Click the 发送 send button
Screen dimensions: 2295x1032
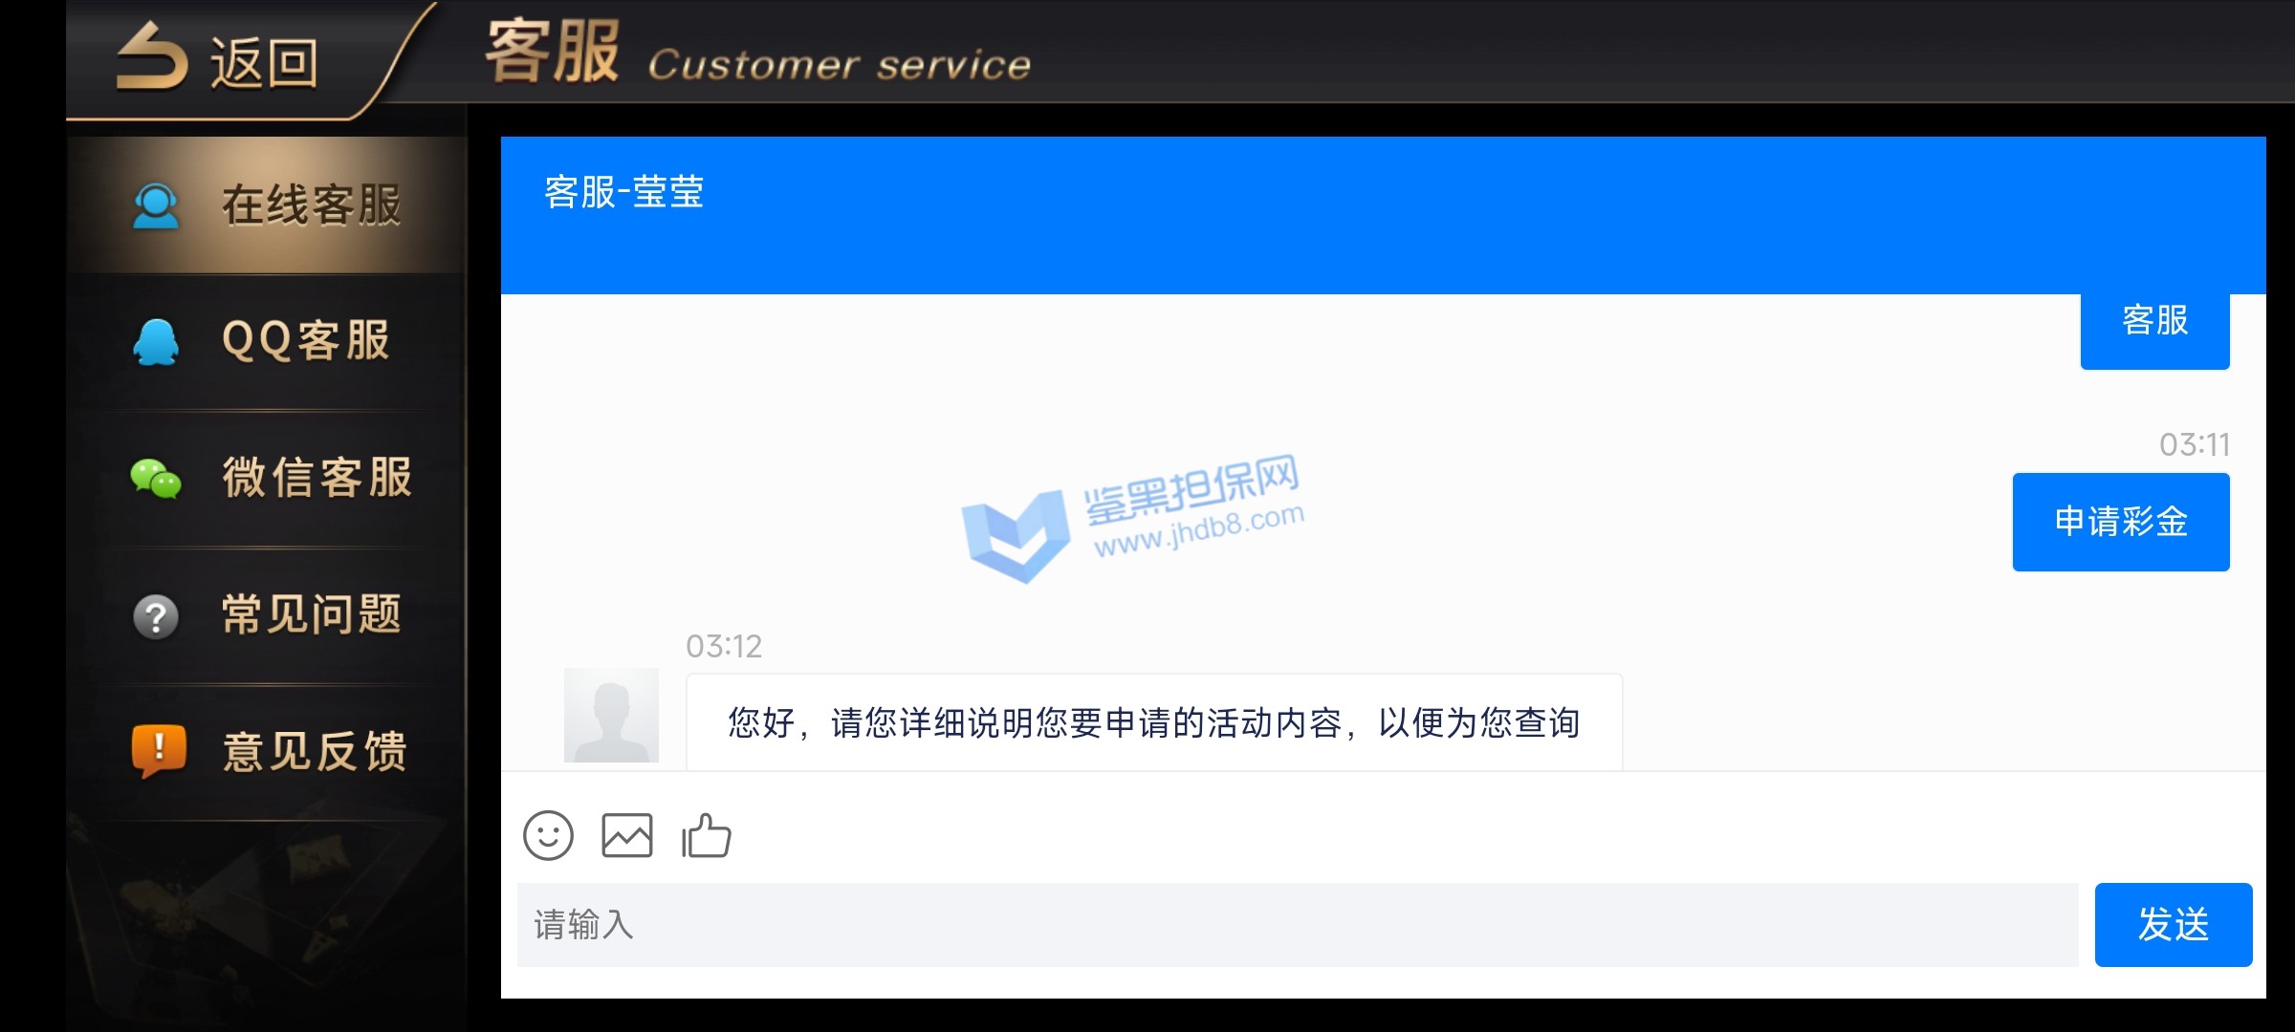click(x=2173, y=925)
